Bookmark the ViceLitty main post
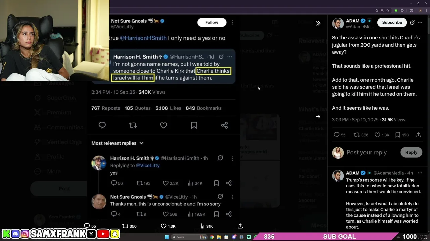This screenshot has height=241, width=430. click(194, 125)
